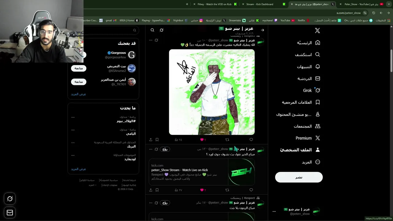This screenshot has height=221, width=393.
Task: Click the search icon in profile header
Action: 152,30
